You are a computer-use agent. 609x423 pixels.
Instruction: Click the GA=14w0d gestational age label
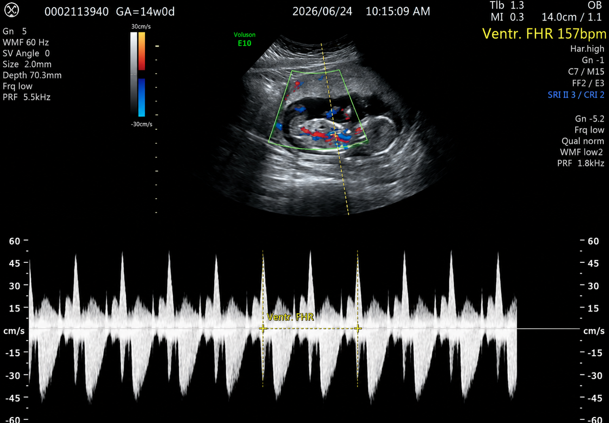tap(145, 12)
